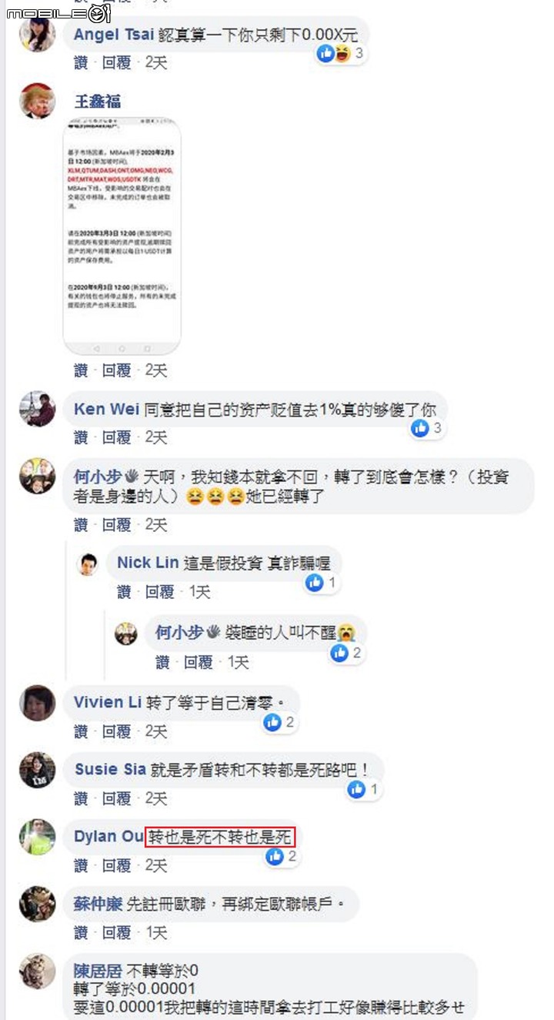The height and width of the screenshot is (1020, 554).
Task: Click the 1天 timestamp under 蘇仲康's comment
Action: (x=156, y=933)
